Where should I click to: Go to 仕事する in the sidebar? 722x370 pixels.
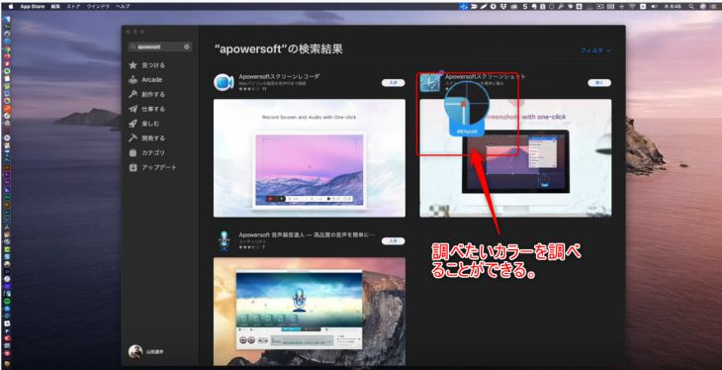coord(147,109)
